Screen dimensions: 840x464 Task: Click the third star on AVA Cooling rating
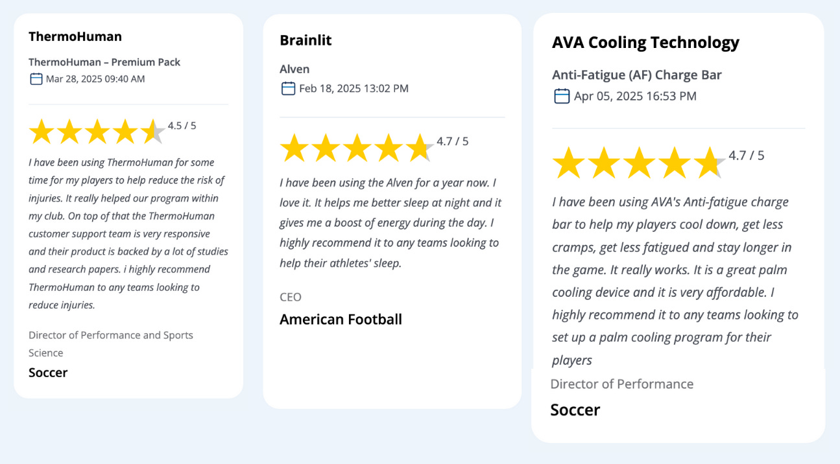[x=639, y=163]
